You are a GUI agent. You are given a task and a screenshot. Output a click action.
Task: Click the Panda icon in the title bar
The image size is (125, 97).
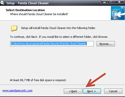point(2,3)
